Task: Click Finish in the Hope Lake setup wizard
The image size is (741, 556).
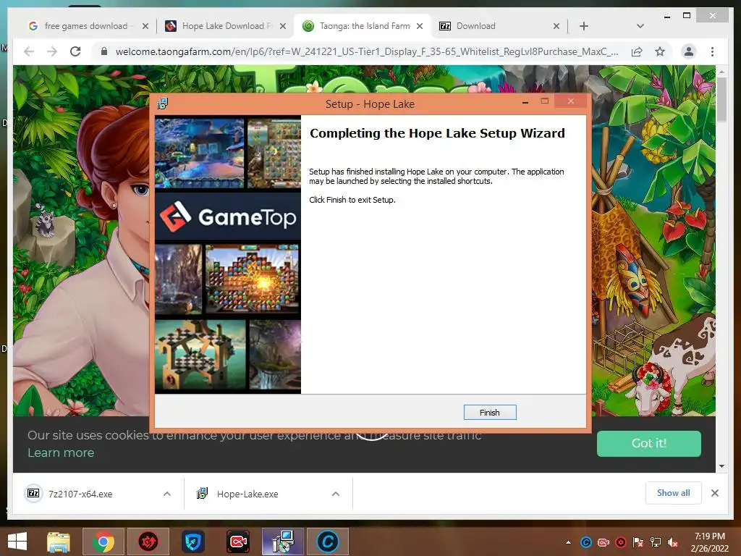Action: (x=490, y=412)
